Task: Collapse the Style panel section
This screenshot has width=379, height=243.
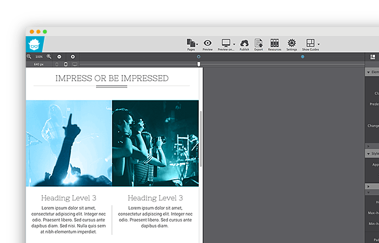Action: pos(369,153)
